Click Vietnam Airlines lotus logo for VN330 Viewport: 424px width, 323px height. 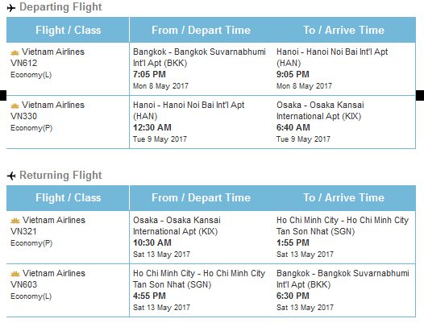tap(15, 106)
